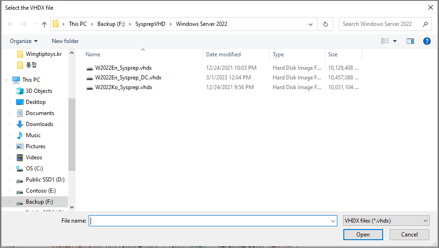The height and width of the screenshot is (248, 439).
Task: Refresh the Windows Server 2022 folder
Action: (326, 24)
